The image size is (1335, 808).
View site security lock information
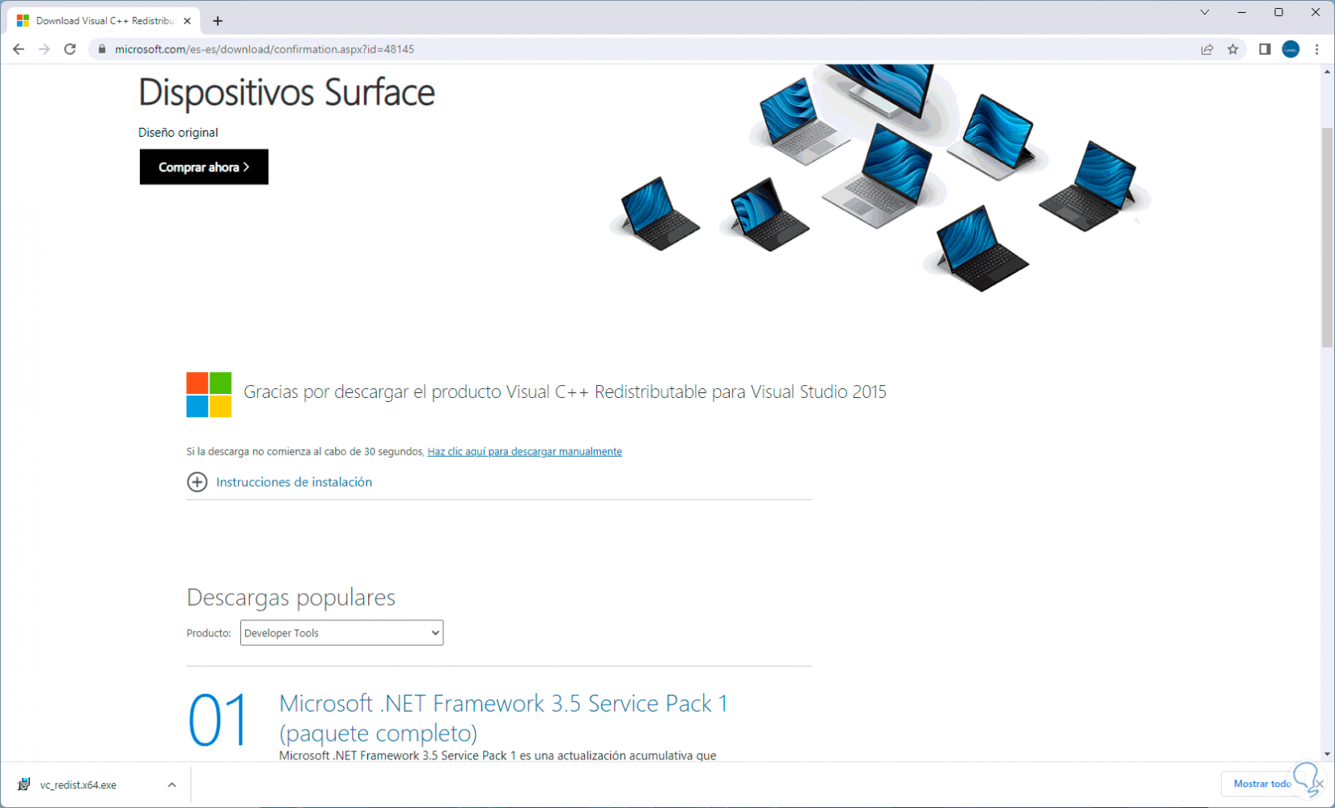point(102,49)
